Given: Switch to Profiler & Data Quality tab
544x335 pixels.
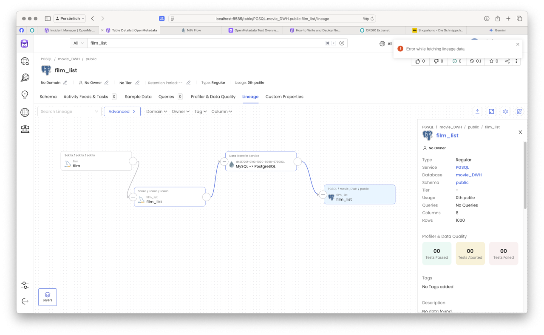Looking at the screenshot, I should pos(213,97).
